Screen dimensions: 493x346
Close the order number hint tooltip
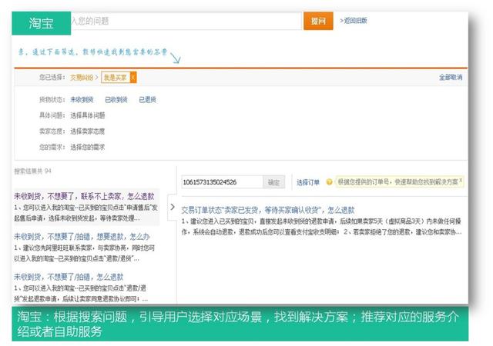coord(461,180)
